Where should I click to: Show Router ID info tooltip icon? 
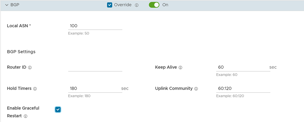pyautogui.click(x=30, y=68)
